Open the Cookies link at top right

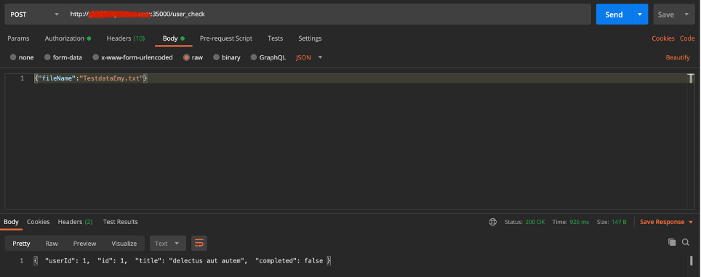(x=663, y=38)
